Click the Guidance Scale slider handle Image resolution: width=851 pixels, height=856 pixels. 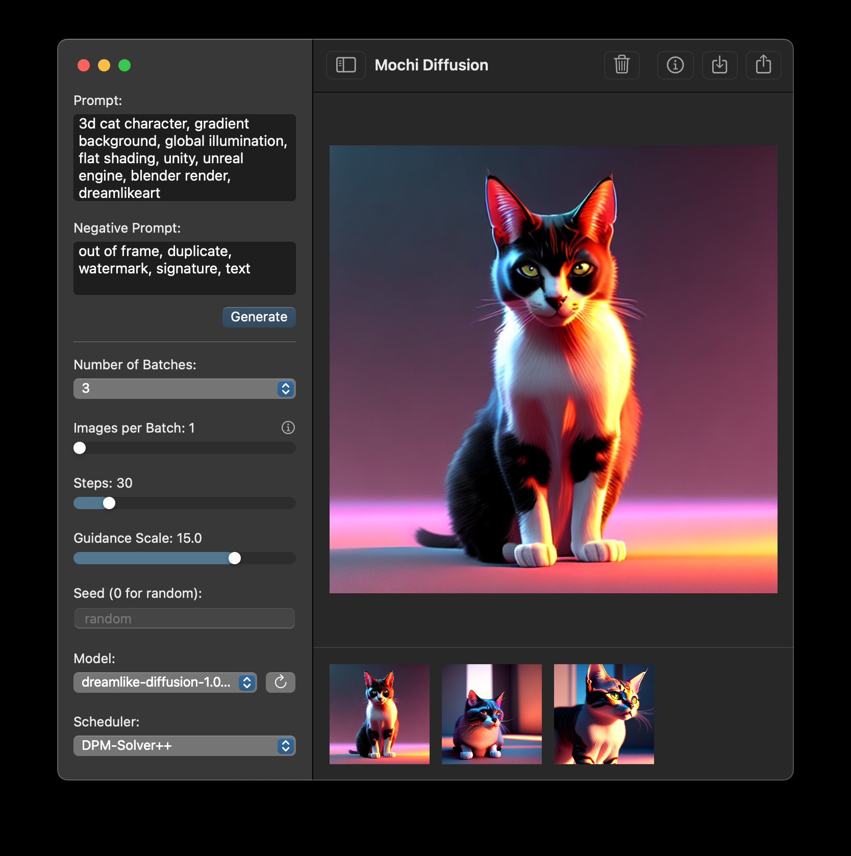pyautogui.click(x=235, y=558)
